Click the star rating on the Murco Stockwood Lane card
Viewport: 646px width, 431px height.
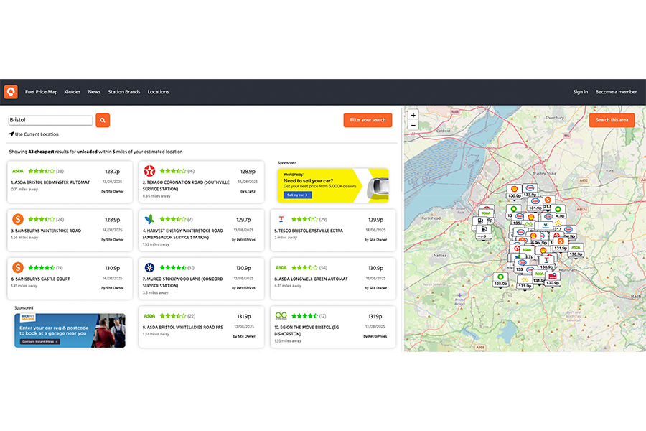tap(173, 268)
